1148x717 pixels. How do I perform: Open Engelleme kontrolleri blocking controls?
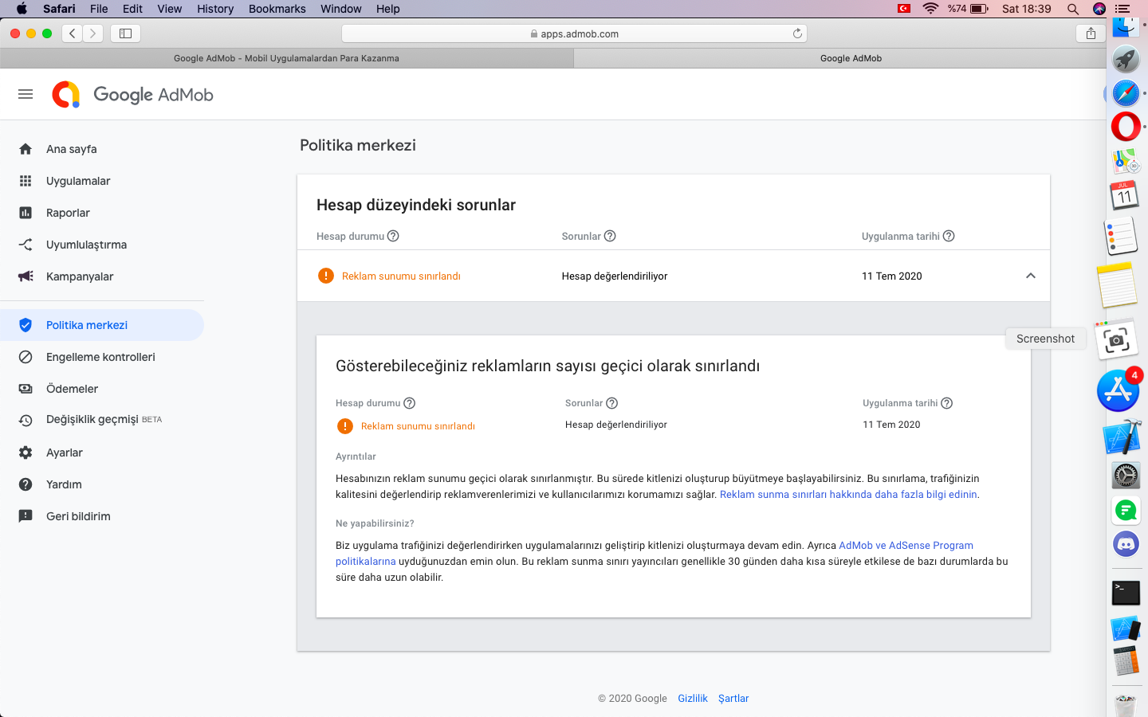[102, 357]
